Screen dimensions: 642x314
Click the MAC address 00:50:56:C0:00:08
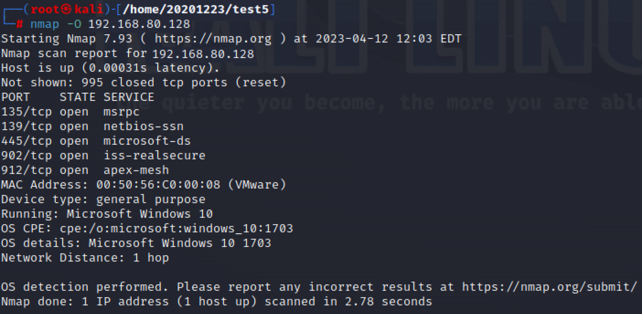click(x=158, y=185)
